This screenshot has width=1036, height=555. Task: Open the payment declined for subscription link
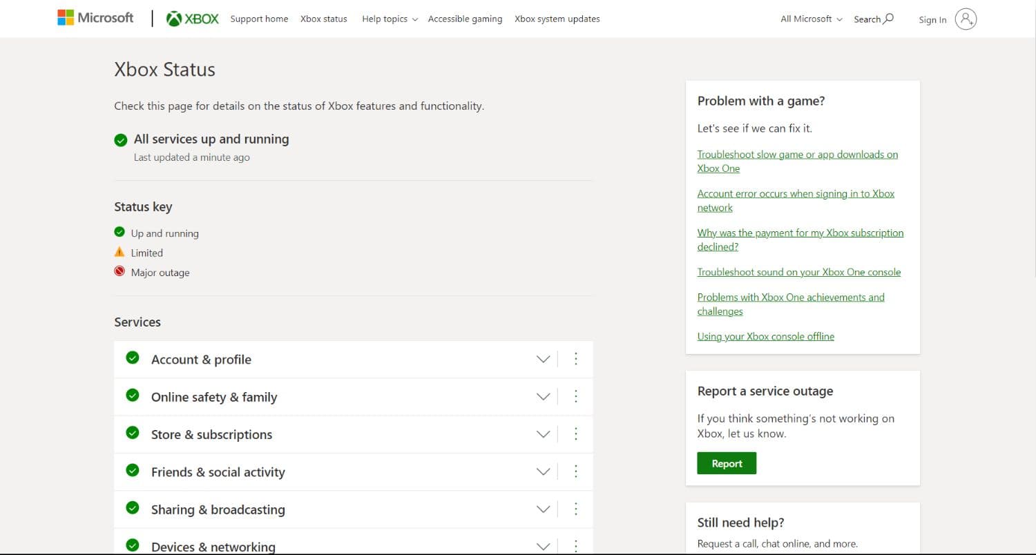(800, 240)
